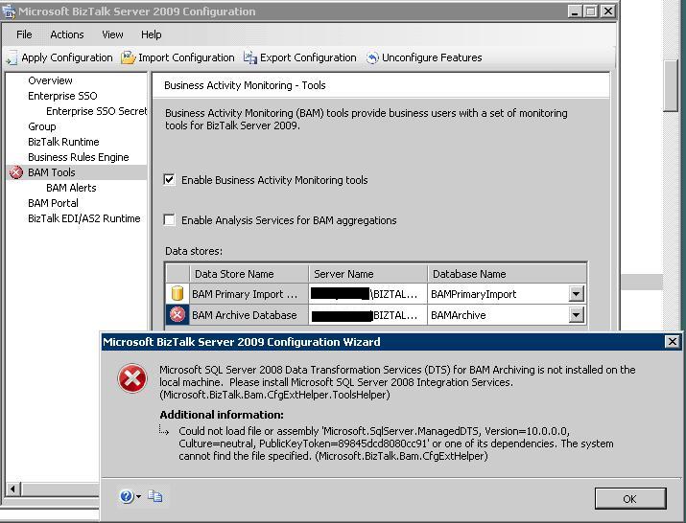Open the Help menu
686x523 pixels.
tap(151, 34)
